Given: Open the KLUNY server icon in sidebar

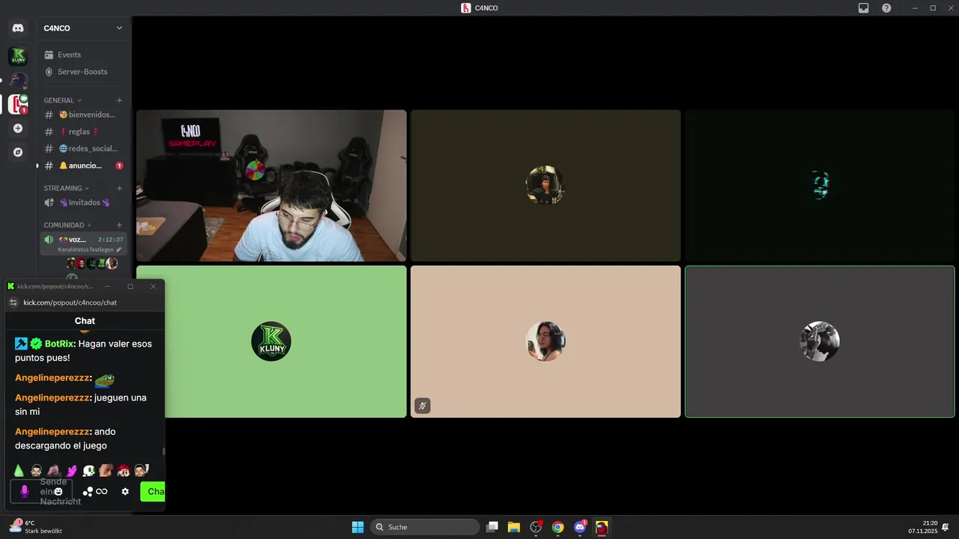Looking at the screenshot, I should pos(18,56).
